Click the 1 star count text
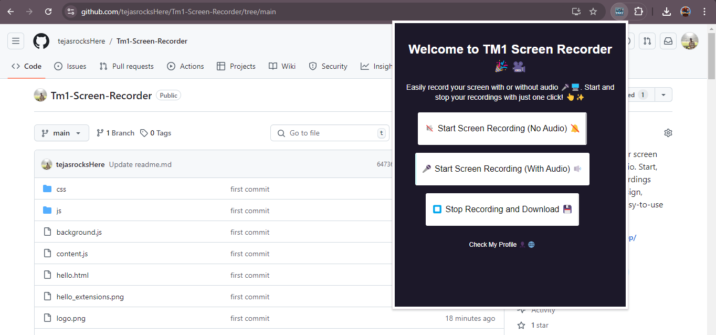 [540, 326]
